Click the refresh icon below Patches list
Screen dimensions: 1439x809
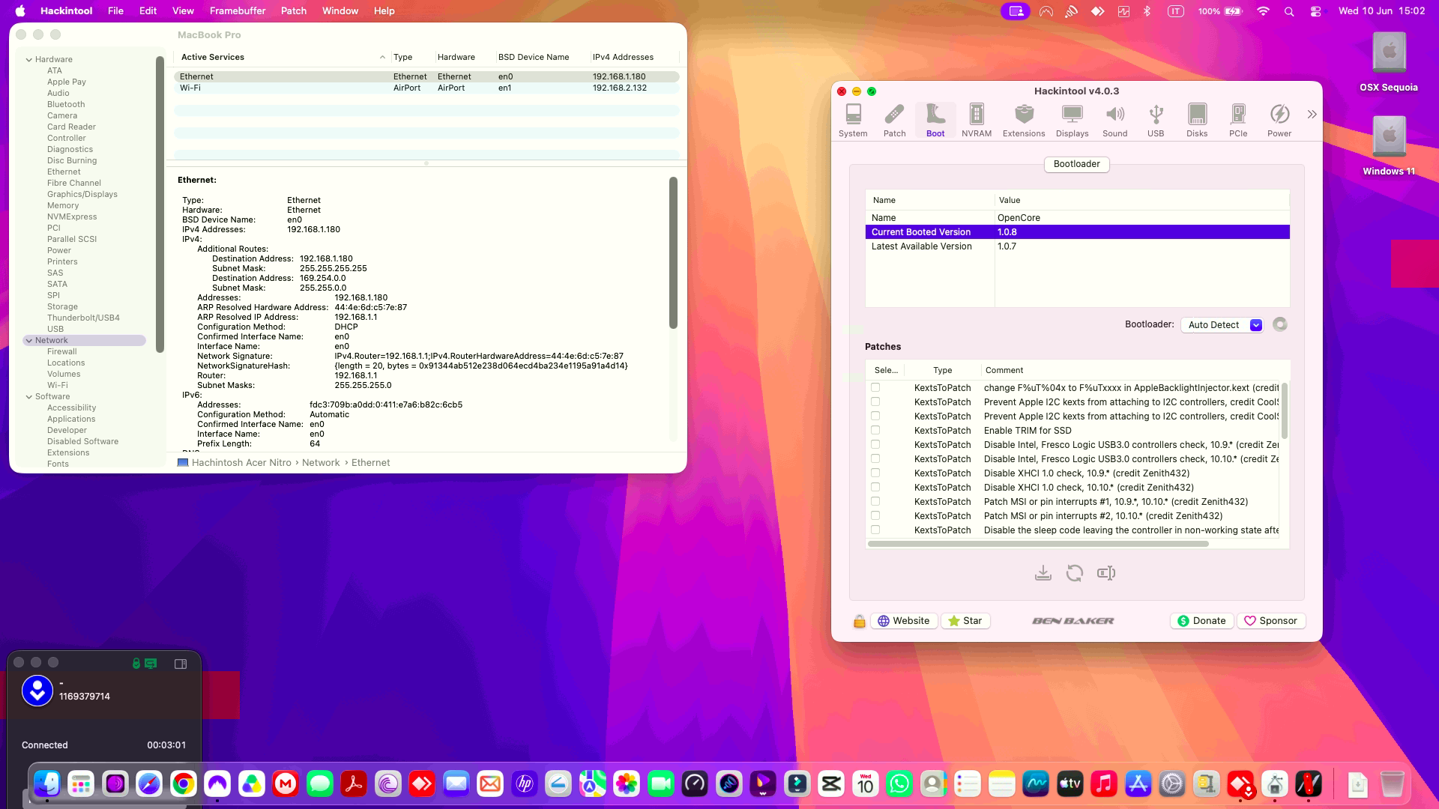click(x=1074, y=573)
